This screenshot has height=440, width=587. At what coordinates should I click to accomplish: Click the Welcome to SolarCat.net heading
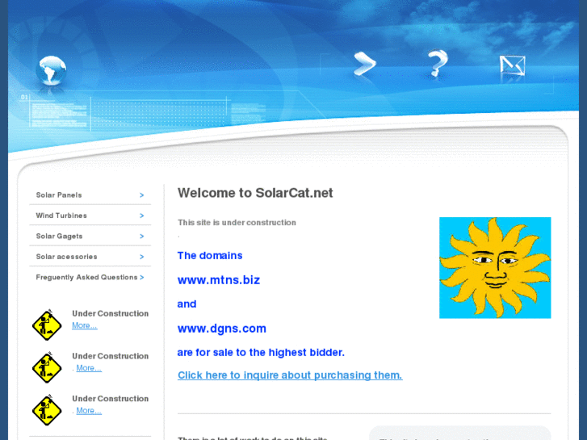click(255, 193)
